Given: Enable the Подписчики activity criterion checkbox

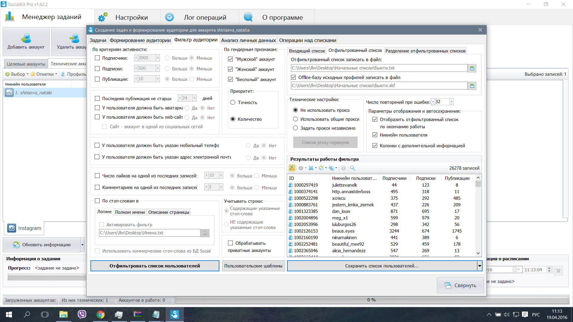Looking at the screenshot, I should (97, 58).
